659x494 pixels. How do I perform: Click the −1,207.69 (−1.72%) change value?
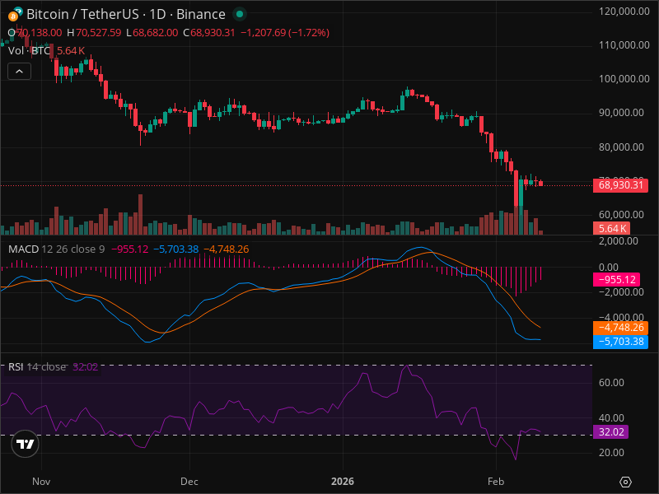[x=285, y=33]
